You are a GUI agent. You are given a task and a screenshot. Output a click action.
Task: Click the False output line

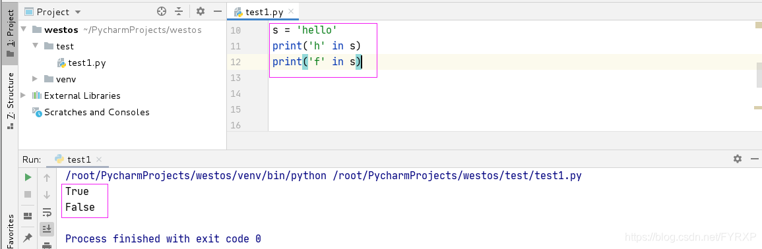(80, 207)
